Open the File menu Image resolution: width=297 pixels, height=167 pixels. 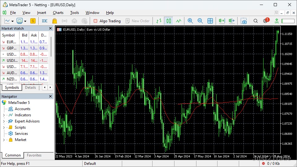tap(13, 13)
